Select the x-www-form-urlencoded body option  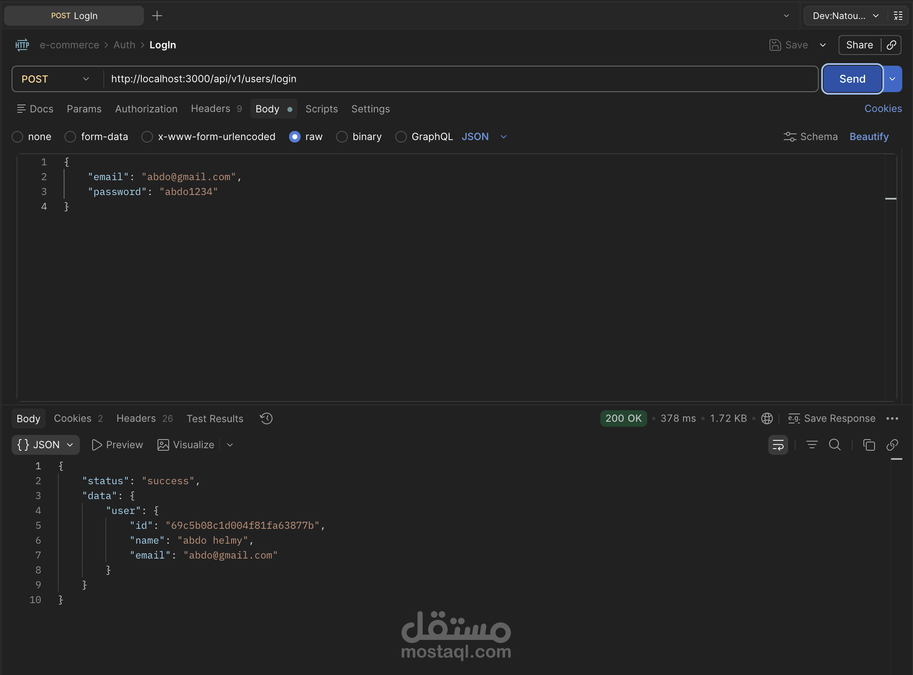pos(147,137)
